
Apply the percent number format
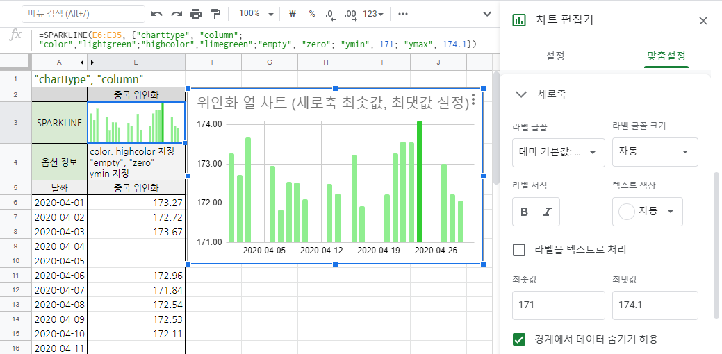311,14
